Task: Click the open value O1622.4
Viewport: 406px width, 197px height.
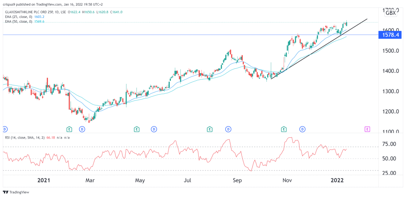Action: [x=74, y=12]
